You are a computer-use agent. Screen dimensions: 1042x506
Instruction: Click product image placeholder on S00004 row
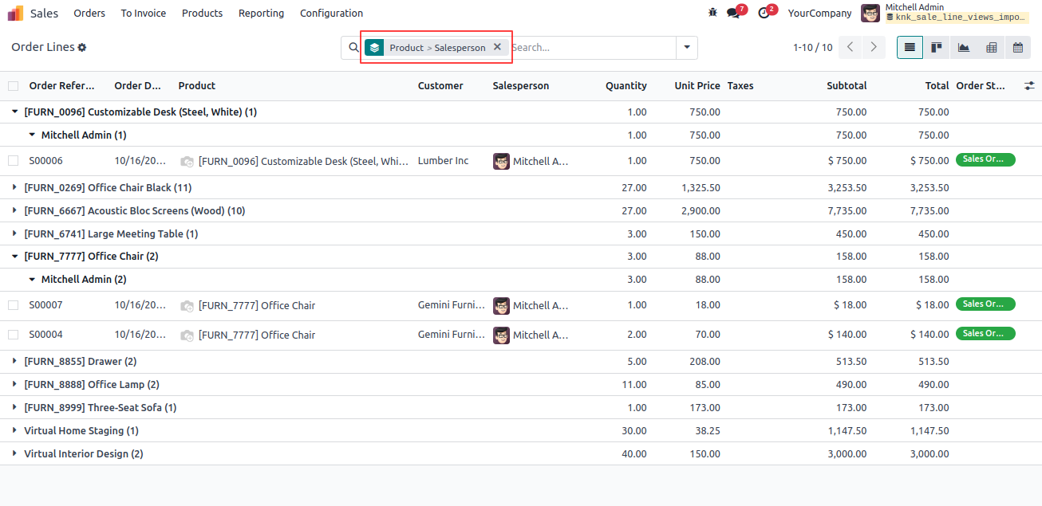pos(187,335)
